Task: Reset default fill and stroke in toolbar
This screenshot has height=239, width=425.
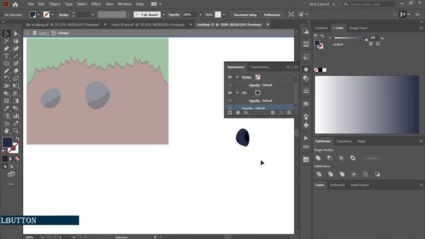Action: [x=4, y=151]
